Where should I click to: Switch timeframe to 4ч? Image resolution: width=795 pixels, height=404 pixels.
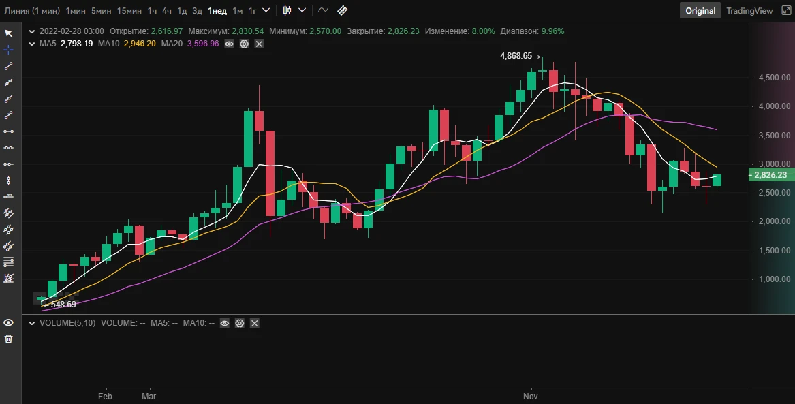(x=167, y=11)
